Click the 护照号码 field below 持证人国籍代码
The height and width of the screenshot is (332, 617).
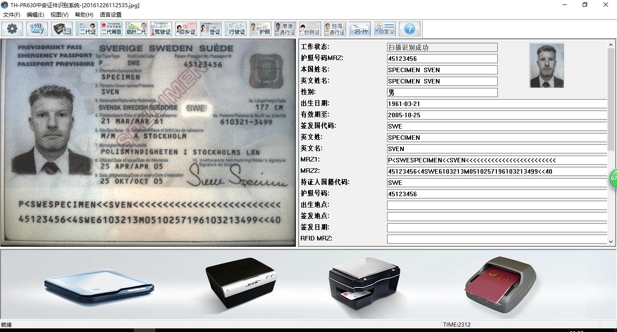click(x=497, y=194)
